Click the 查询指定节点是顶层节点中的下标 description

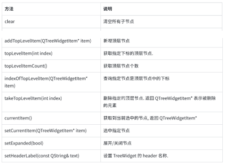click(x=136, y=79)
